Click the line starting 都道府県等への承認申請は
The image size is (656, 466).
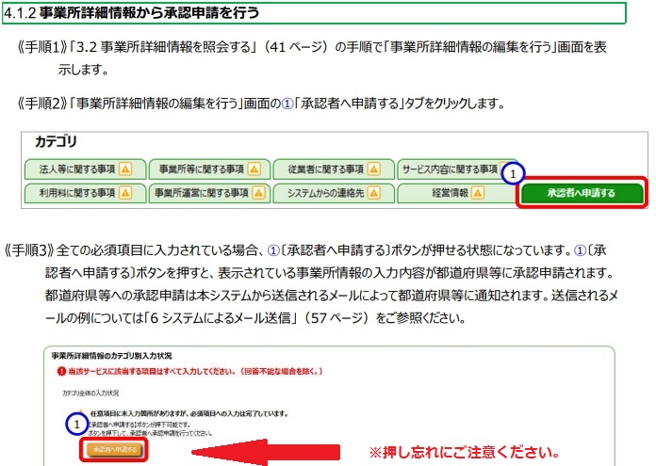[x=332, y=296]
